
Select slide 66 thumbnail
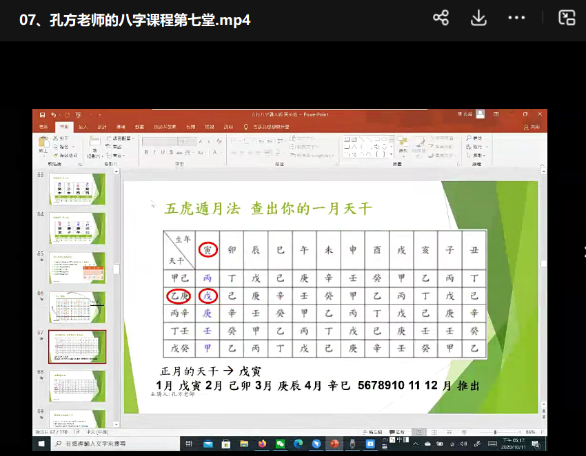pos(77,307)
